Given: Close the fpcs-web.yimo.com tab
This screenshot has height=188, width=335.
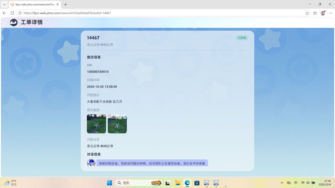Looking at the screenshot, I should [x=57, y=4].
